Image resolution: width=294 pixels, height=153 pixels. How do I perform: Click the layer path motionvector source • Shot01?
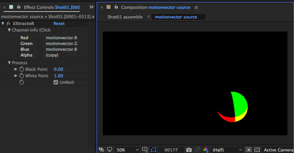click(x=48, y=17)
